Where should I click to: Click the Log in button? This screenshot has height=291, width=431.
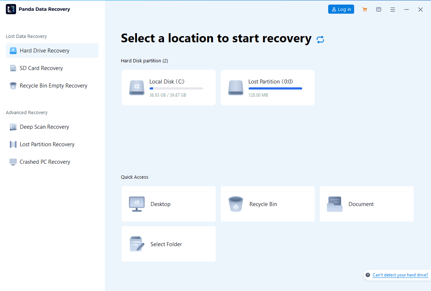coord(341,9)
